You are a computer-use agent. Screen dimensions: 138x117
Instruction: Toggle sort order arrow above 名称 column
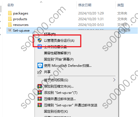(41, 2)
